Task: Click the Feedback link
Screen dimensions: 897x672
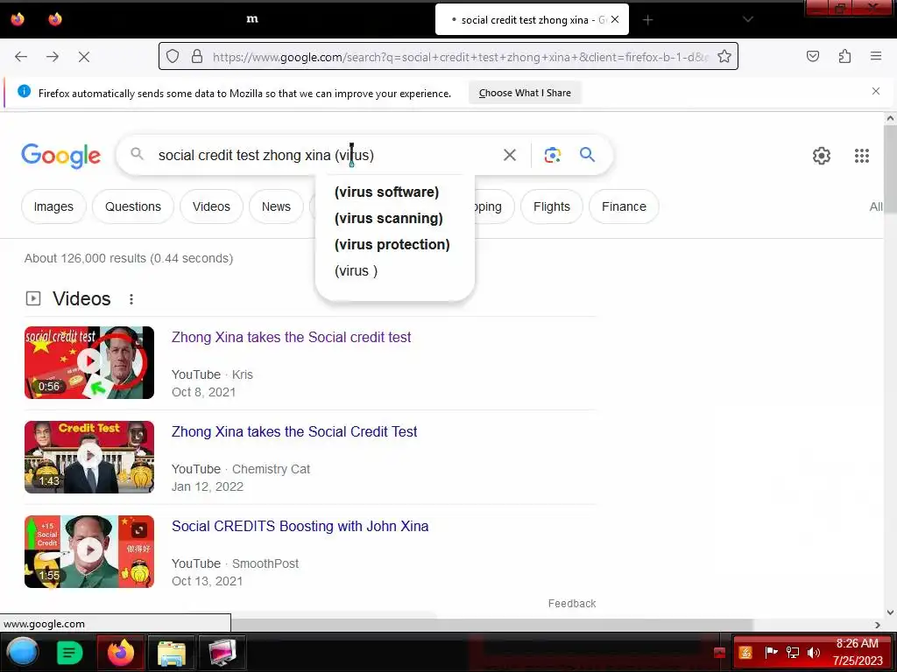Action: (571, 604)
